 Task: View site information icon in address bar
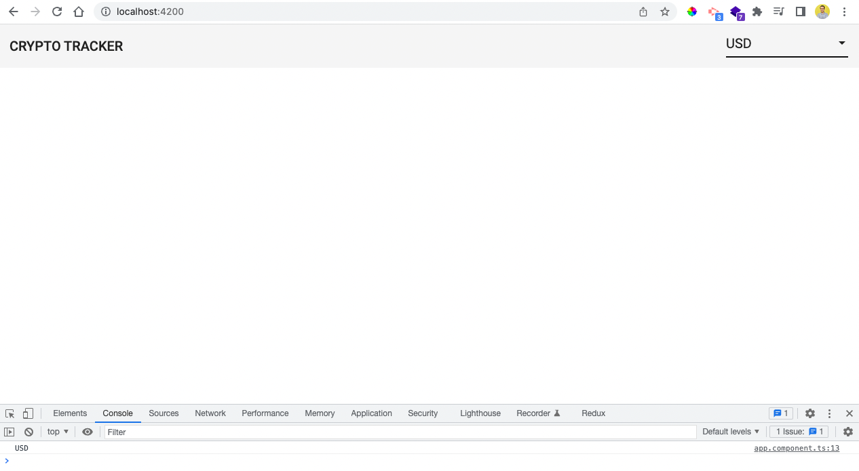coord(105,12)
